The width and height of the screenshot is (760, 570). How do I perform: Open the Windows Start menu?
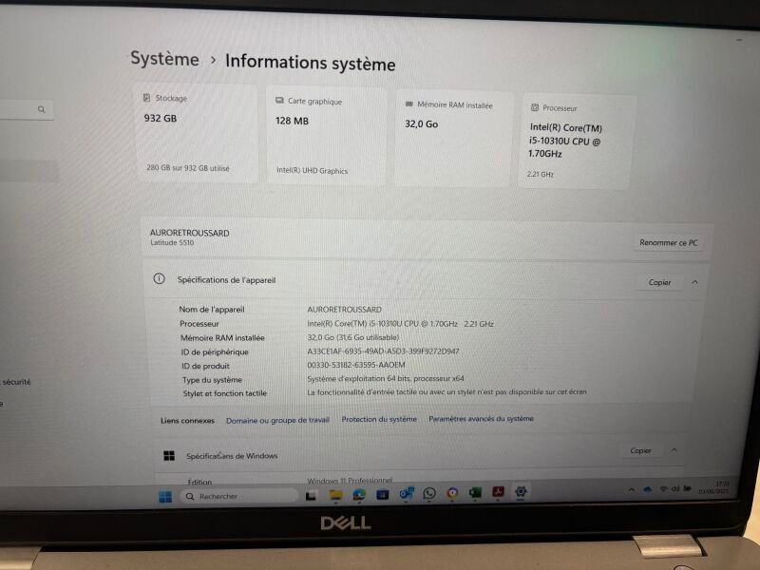(165, 497)
